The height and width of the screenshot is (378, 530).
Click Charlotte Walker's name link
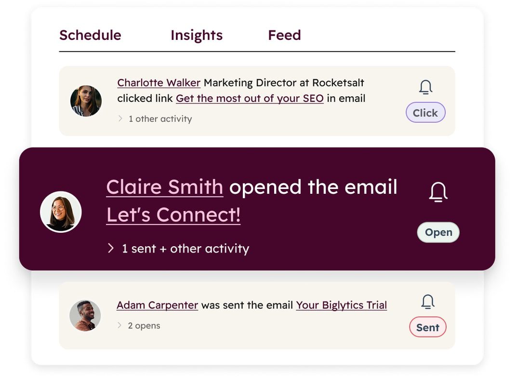click(x=159, y=82)
